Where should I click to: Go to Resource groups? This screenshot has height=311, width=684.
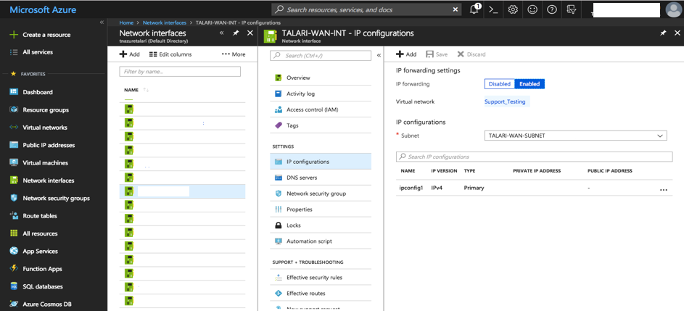46,110
